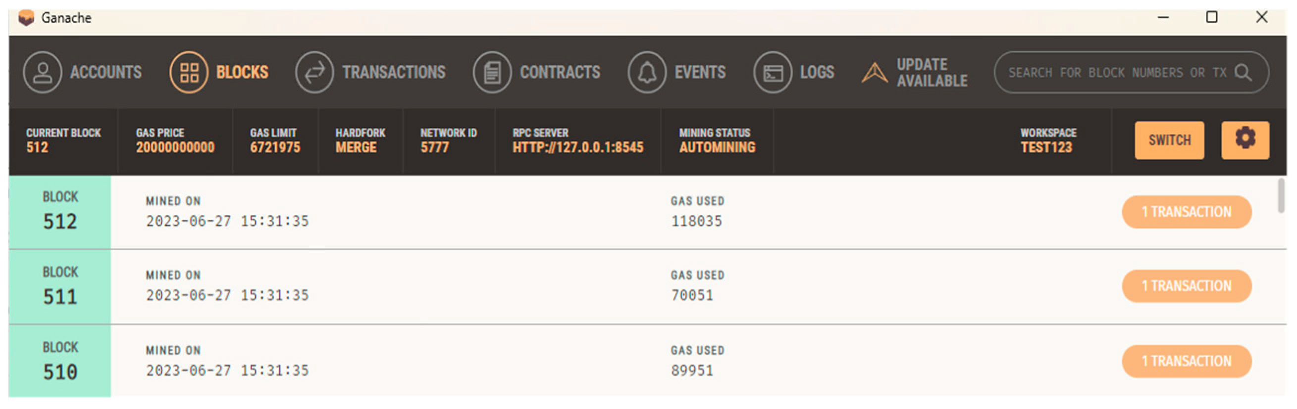Open the Events bell icon
Viewport: 1297px width, 409px height.
click(x=647, y=72)
